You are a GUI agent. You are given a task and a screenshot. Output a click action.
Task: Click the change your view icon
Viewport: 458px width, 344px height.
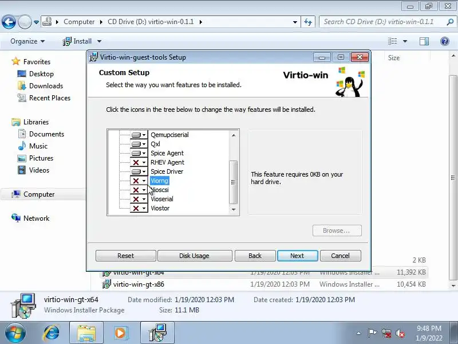(x=392, y=41)
